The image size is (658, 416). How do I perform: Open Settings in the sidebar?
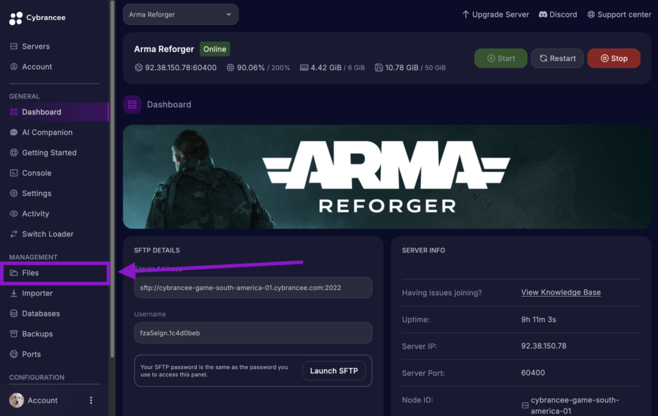(x=37, y=193)
